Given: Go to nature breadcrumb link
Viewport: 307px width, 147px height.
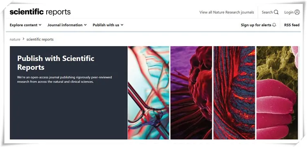Looking at the screenshot, I should 15,39.
